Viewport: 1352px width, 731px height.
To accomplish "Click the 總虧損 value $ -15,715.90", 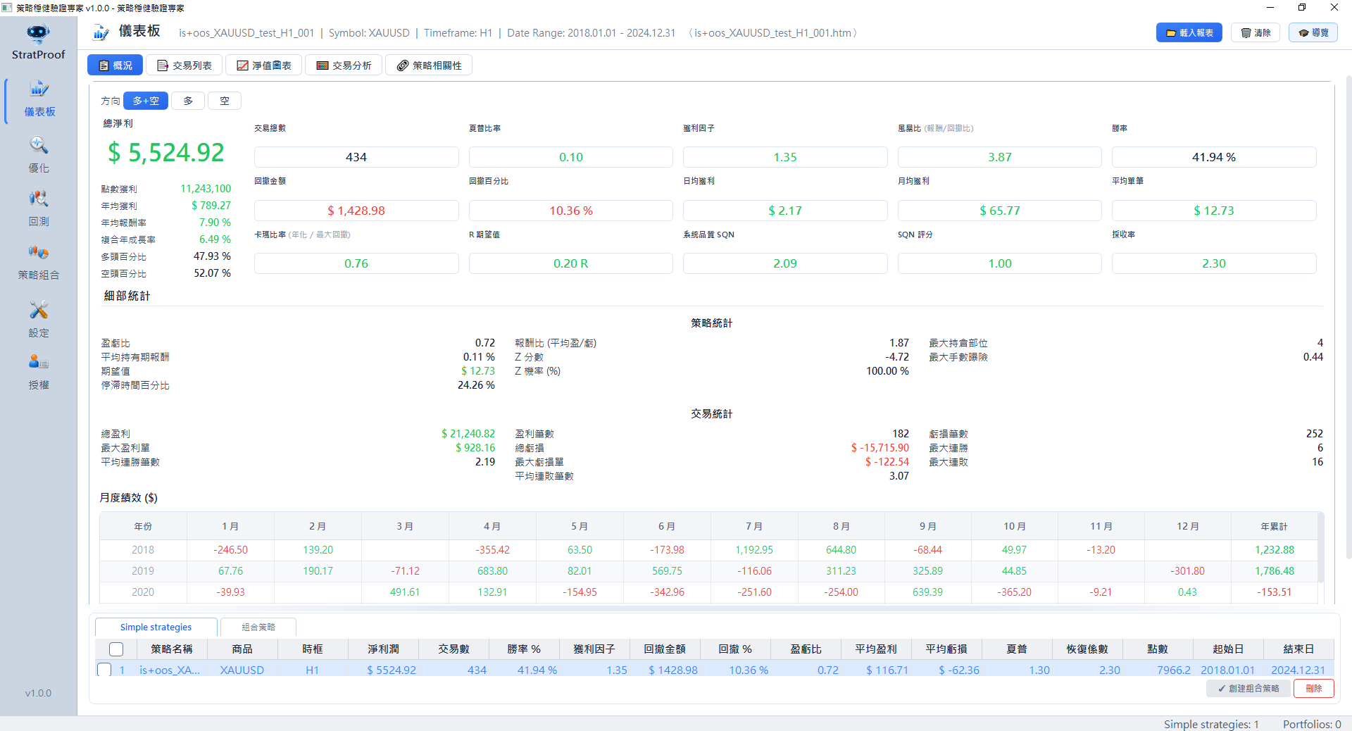I will coord(880,448).
